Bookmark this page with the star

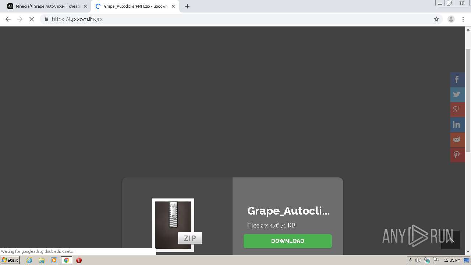436,19
